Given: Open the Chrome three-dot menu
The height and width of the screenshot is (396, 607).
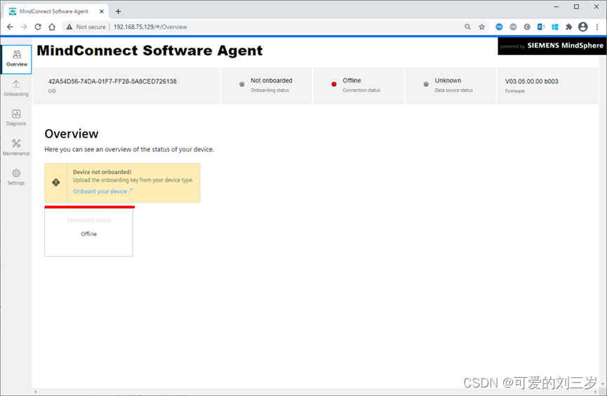Looking at the screenshot, I should [597, 27].
